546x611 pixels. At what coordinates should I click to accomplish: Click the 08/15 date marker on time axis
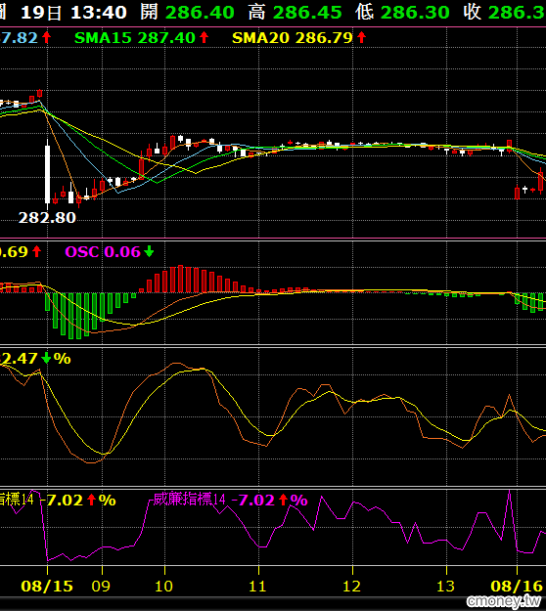click(47, 586)
